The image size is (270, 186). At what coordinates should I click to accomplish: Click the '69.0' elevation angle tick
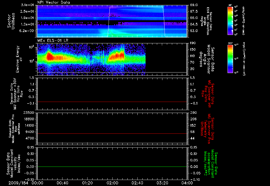point(194,5)
